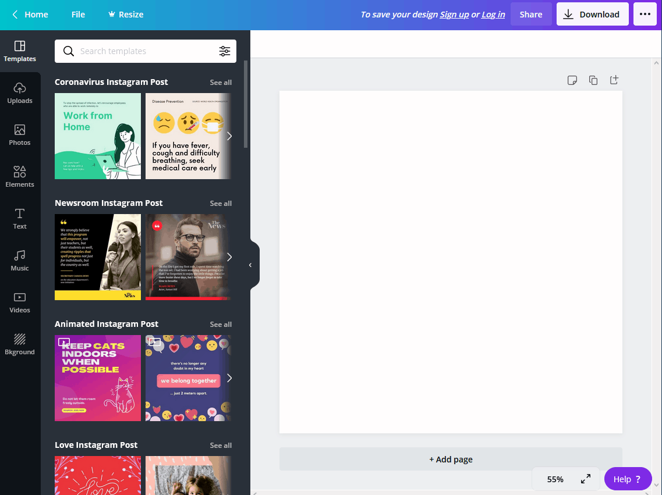662x495 pixels.
Task: Open the Videos sidebar tab
Action: [x=20, y=302]
